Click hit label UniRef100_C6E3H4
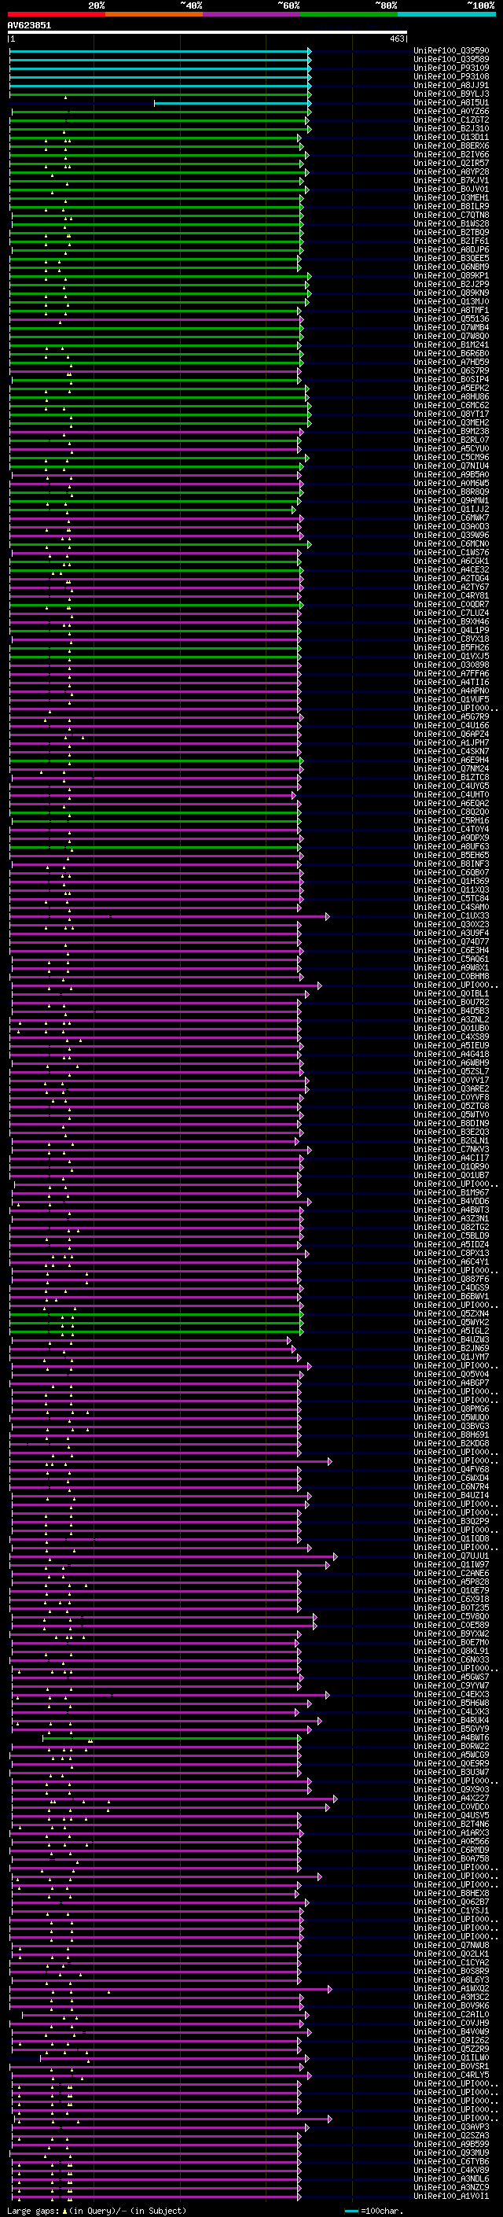 pos(451,950)
